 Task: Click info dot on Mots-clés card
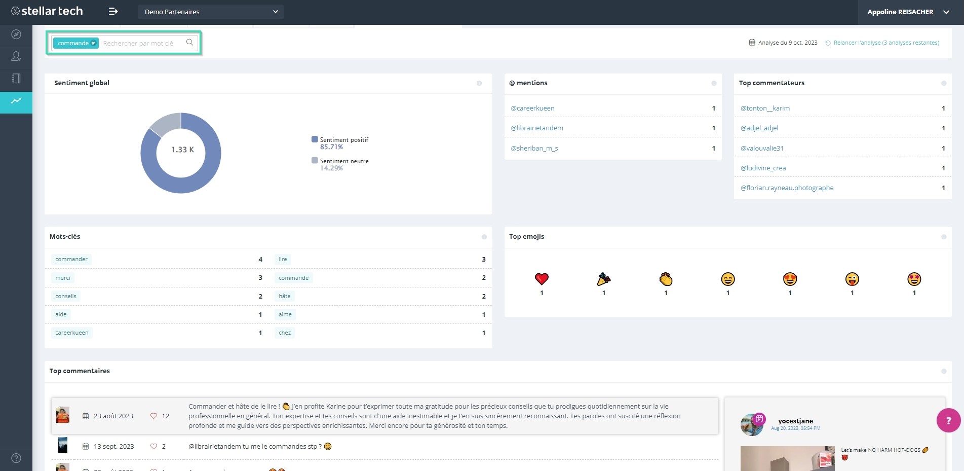pos(484,237)
